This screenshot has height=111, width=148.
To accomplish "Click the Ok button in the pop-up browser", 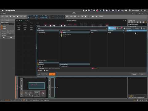I will pyautogui.click(x=142, y=74).
